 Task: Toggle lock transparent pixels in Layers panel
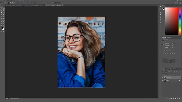[x=165, y=75]
